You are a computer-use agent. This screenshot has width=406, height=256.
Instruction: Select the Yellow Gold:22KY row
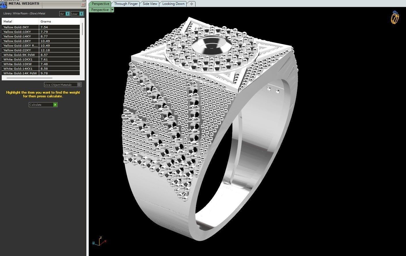[x=41, y=50]
